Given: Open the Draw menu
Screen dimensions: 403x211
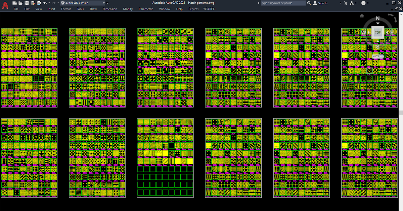Looking at the screenshot, I should pos(93,9).
